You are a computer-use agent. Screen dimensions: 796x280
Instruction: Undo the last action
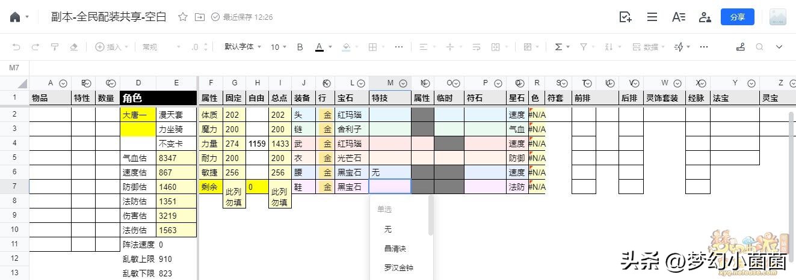[16, 47]
